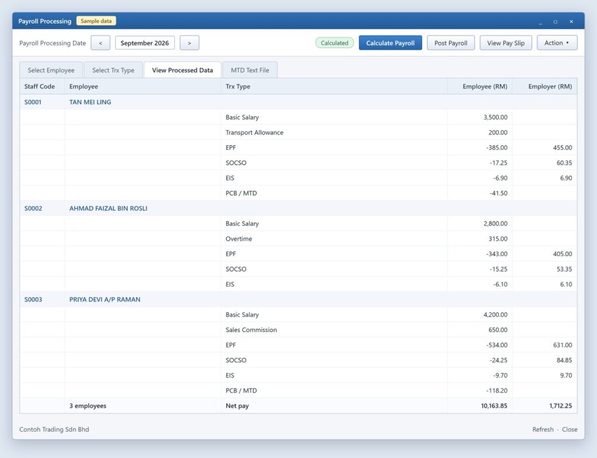Click employee EPF value -343.00

pyautogui.click(x=497, y=254)
